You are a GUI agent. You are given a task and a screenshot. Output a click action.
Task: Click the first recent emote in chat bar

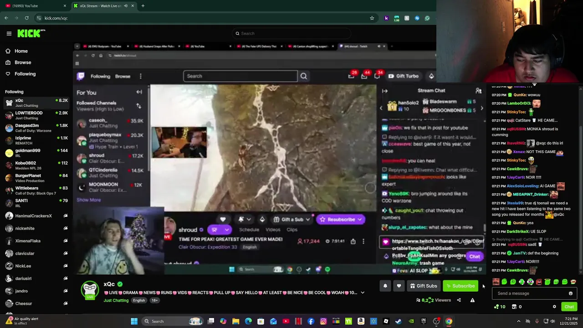point(496,282)
